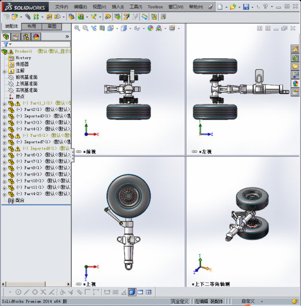Viewport: 301px width, 306px height.
Task: Open dropdown arrow next to Save icon
Action: point(252,8)
